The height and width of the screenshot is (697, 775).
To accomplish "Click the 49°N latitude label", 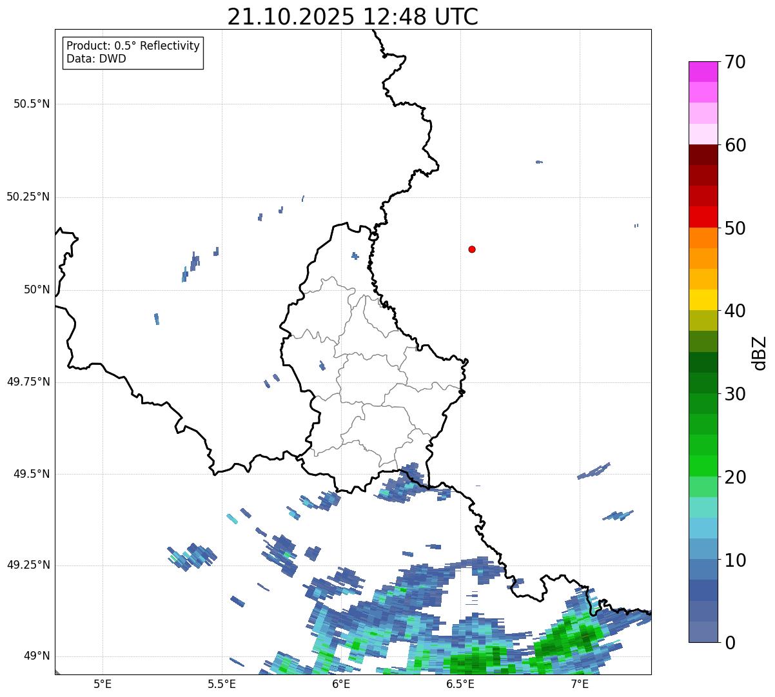I will coord(37,656).
